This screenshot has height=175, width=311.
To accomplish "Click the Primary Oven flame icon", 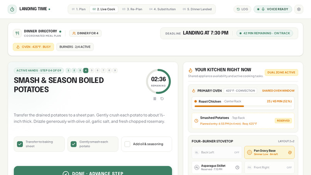I will (x=194, y=91).
